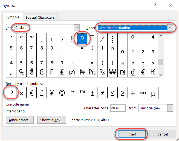The width and height of the screenshot is (179, 141).
Task: Click the Euro sign in recently used symbols
Action: (31, 93)
